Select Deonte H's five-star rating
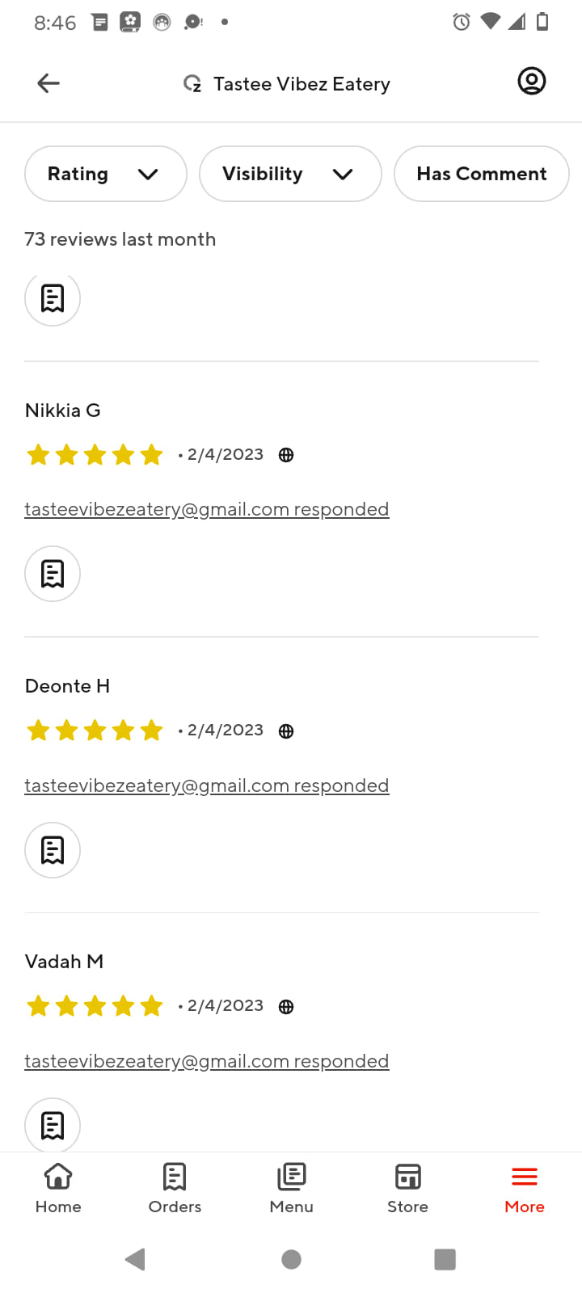The image size is (582, 1293). [x=95, y=731]
